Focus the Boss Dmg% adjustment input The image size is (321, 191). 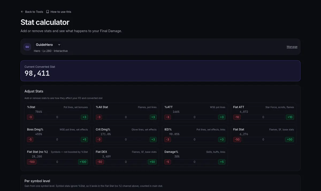pos(57,139)
